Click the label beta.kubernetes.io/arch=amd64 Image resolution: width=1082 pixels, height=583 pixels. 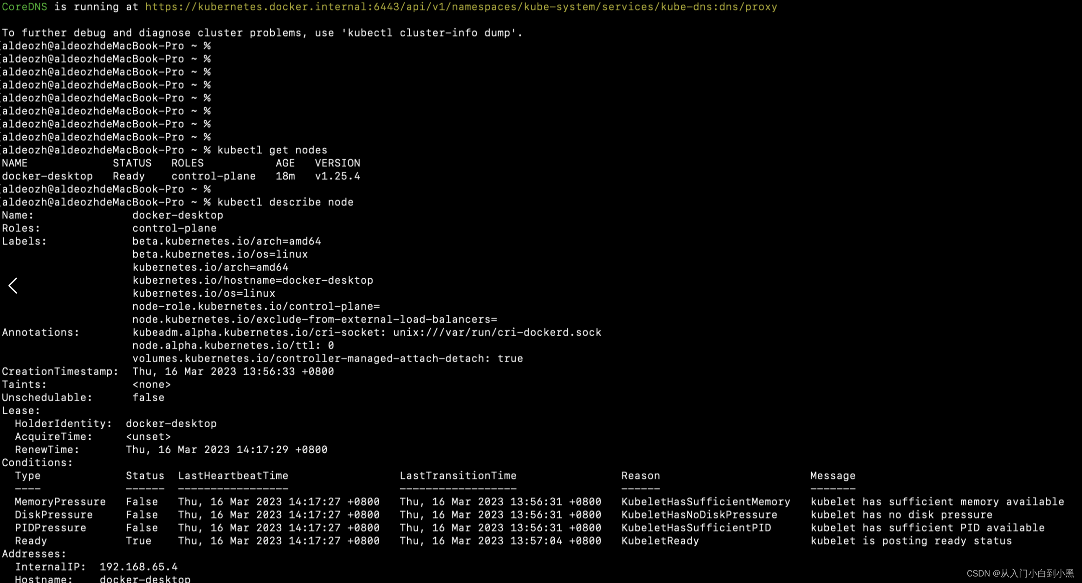pos(227,241)
